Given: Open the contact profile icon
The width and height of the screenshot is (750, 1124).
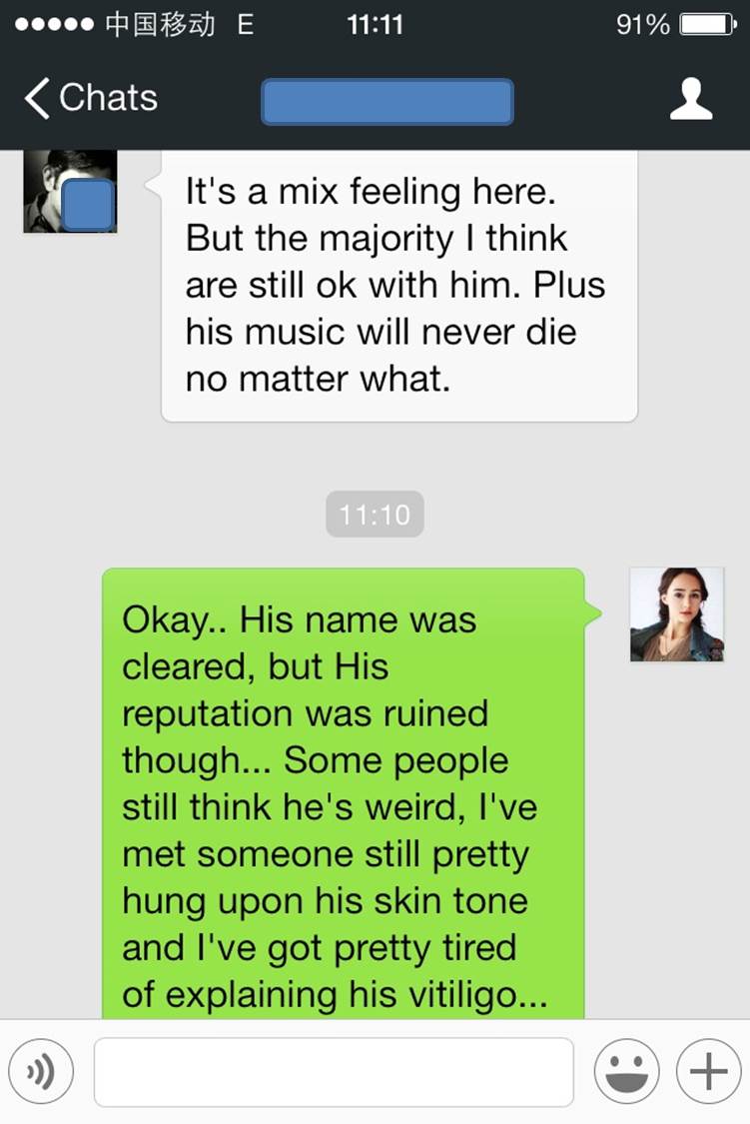Looking at the screenshot, I should point(690,99).
